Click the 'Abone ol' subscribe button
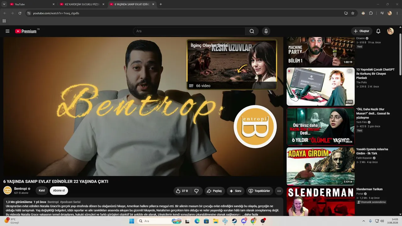Viewport: 402px width, 226px height. tap(59, 191)
